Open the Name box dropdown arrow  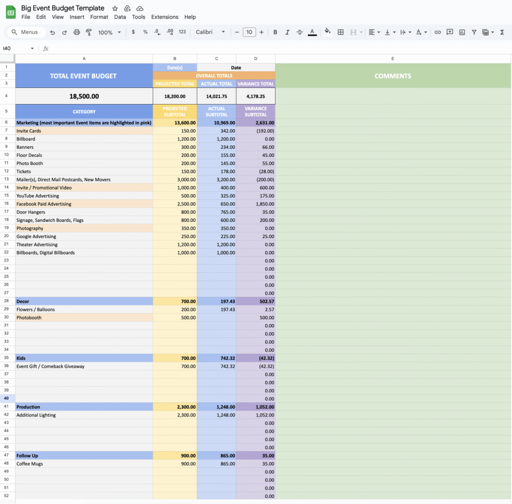pos(32,48)
